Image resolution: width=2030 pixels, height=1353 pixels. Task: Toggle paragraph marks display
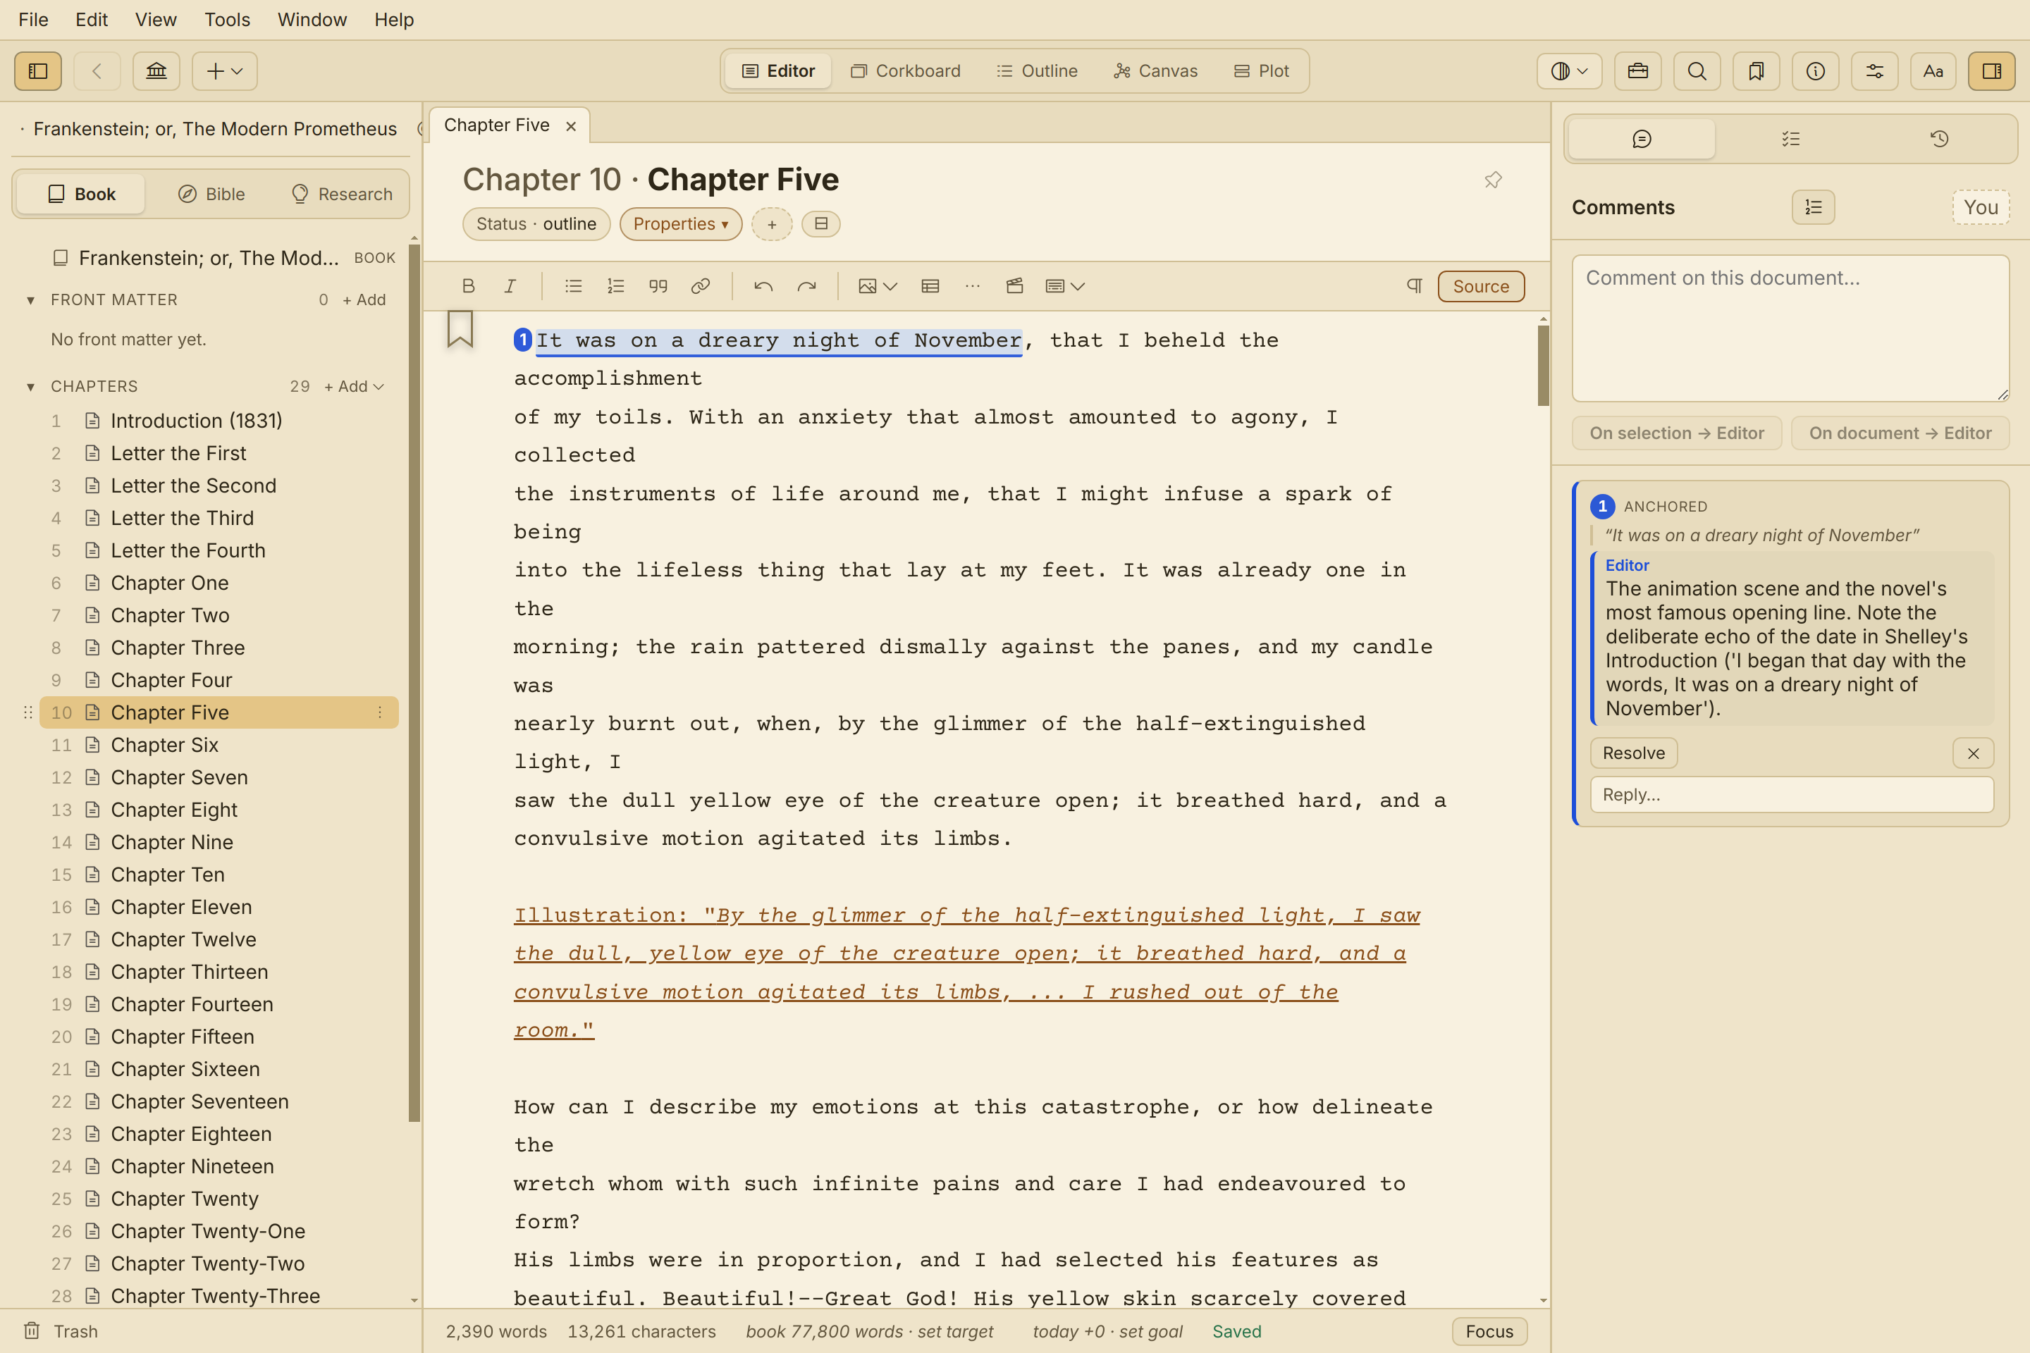(1414, 287)
